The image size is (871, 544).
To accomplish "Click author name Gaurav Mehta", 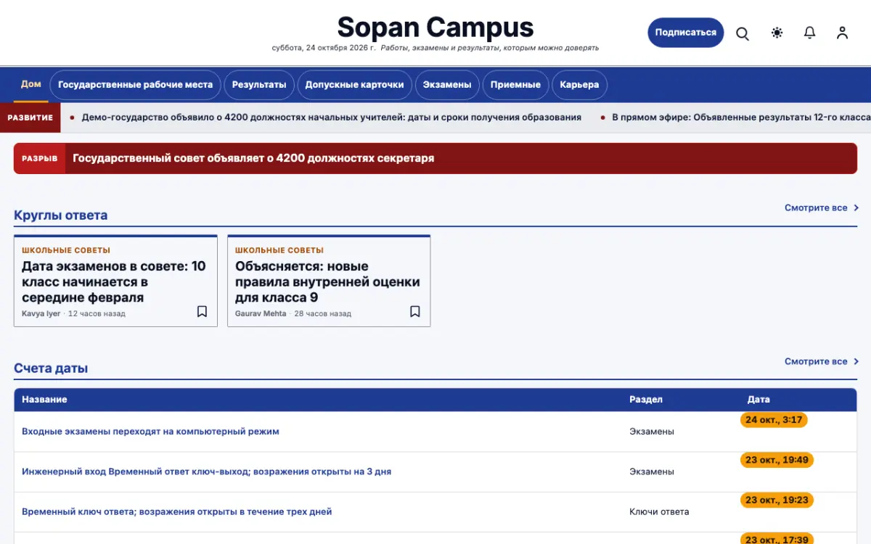I will pyautogui.click(x=261, y=314).
